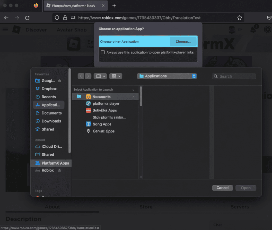Click the platformx-player app icon

tap(88, 103)
